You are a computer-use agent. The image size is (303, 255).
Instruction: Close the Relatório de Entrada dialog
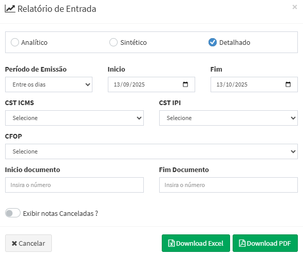point(295,7)
